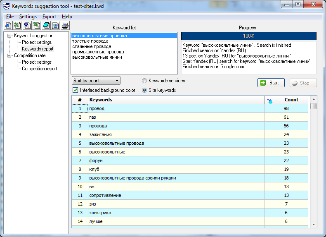Click the first Excel export toolbar icon
This screenshot has height=237, width=326.
(x=18, y=26)
